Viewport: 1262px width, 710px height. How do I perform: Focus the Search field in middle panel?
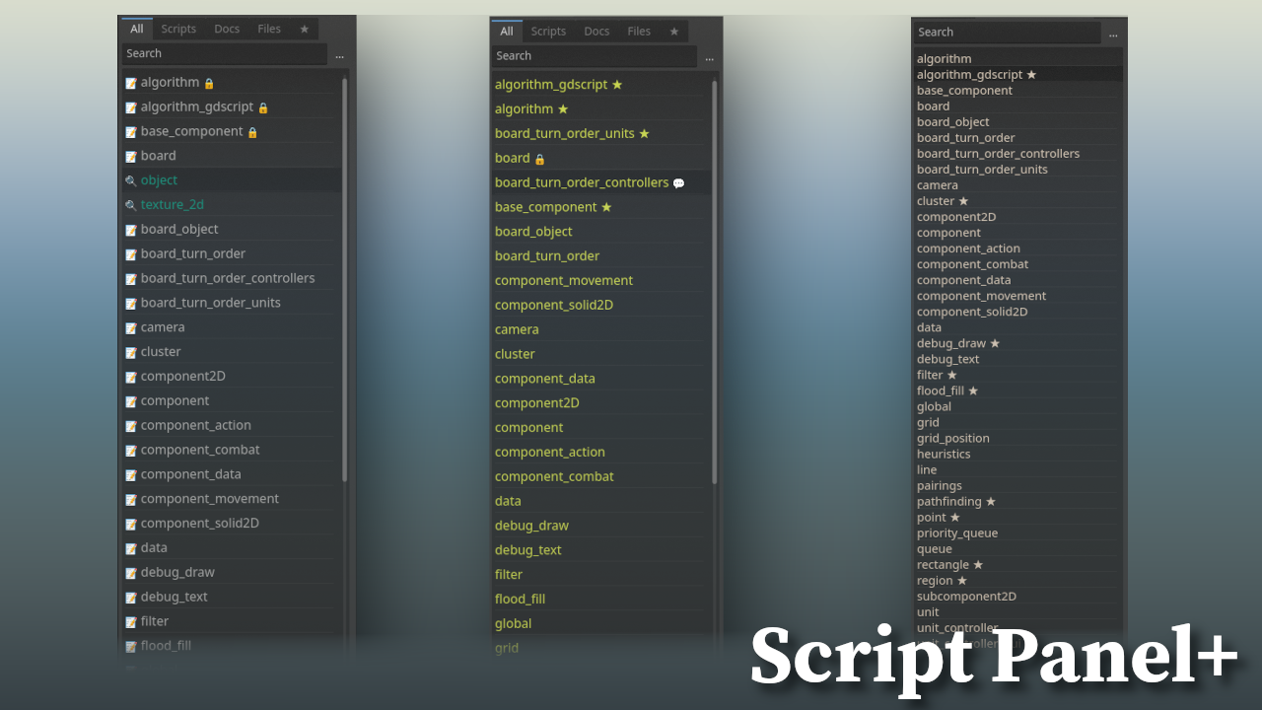point(595,56)
